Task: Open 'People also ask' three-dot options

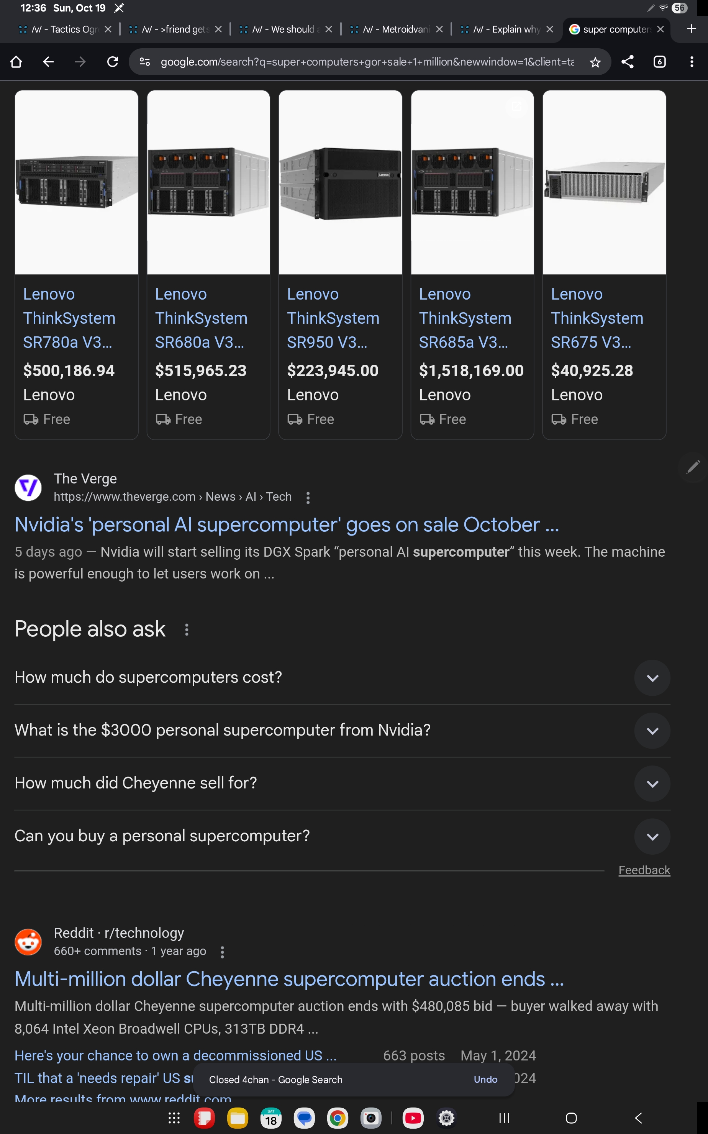Action: point(187,630)
